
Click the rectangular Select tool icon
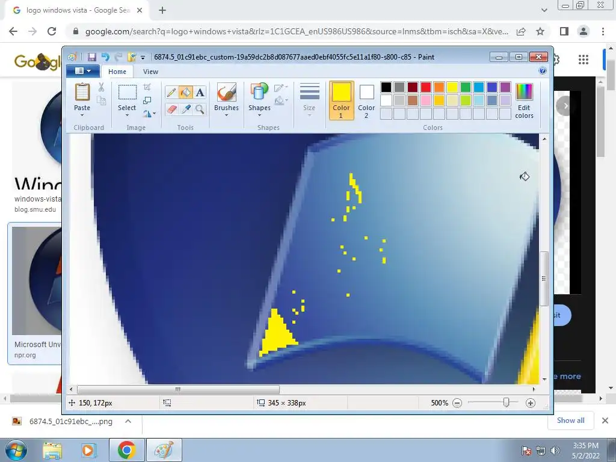128,92
